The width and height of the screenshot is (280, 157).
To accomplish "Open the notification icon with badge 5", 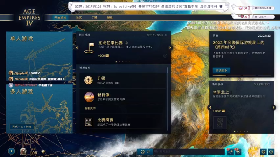I will pos(231,152).
